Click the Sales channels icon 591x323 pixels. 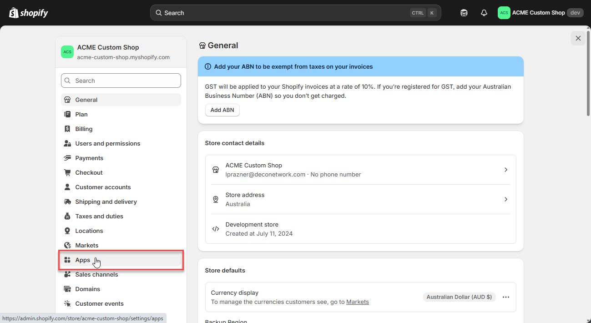pyautogui.click(x=67, y=274)
